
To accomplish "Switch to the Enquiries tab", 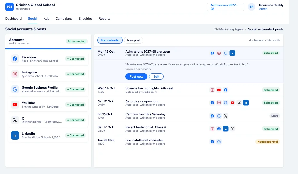I will 85,19.
